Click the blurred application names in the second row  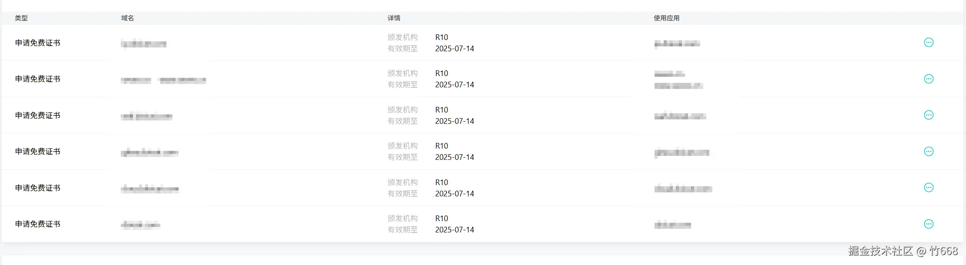(678, 80)
